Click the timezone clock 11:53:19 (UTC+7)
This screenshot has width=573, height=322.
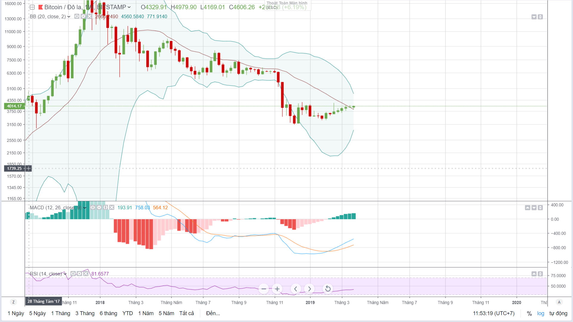click(x=494, y=313)
